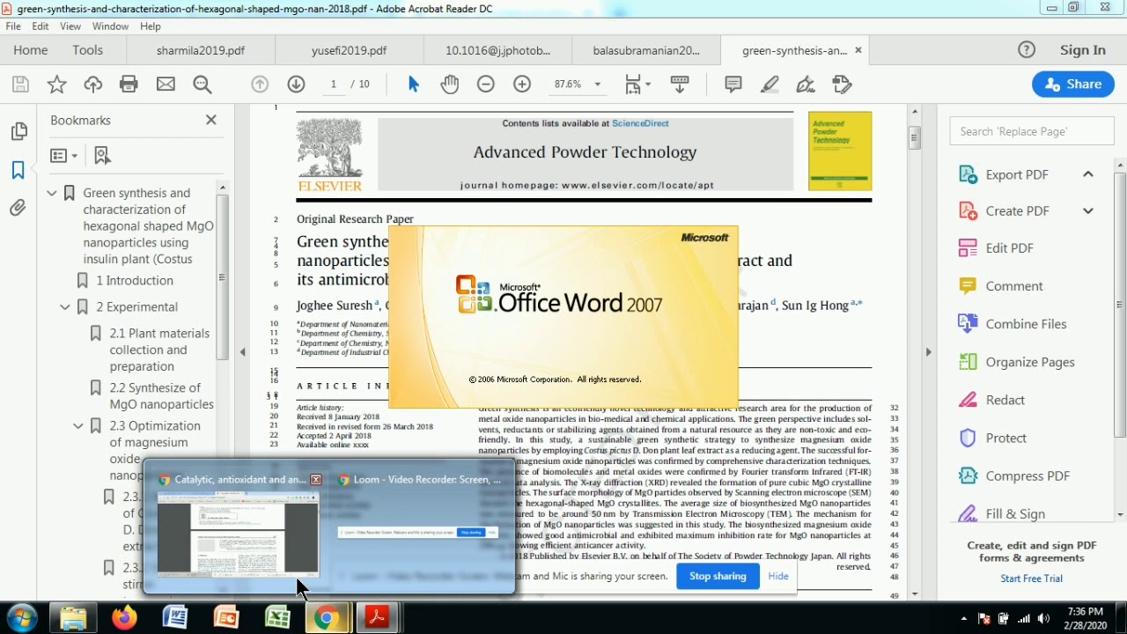
Task: Click the Zoom out minus button
Action: [x=486, y=85]
